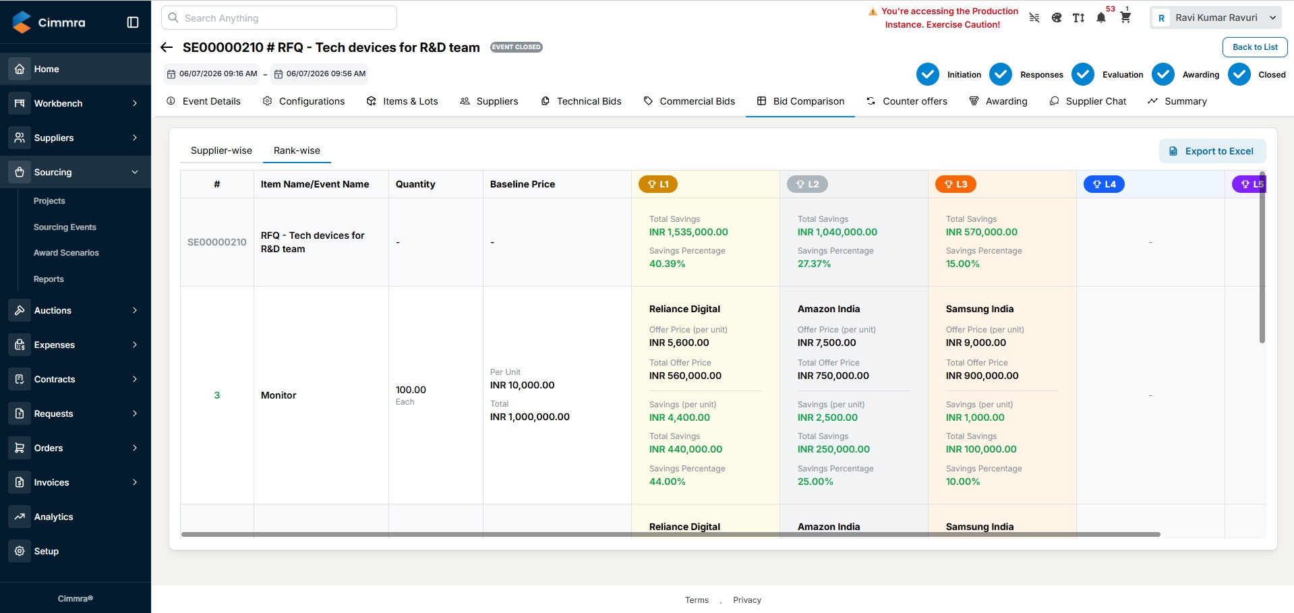Open the Supplier Chat tab
Screen dimensions: 1294x613
(x=1088, y=101)
